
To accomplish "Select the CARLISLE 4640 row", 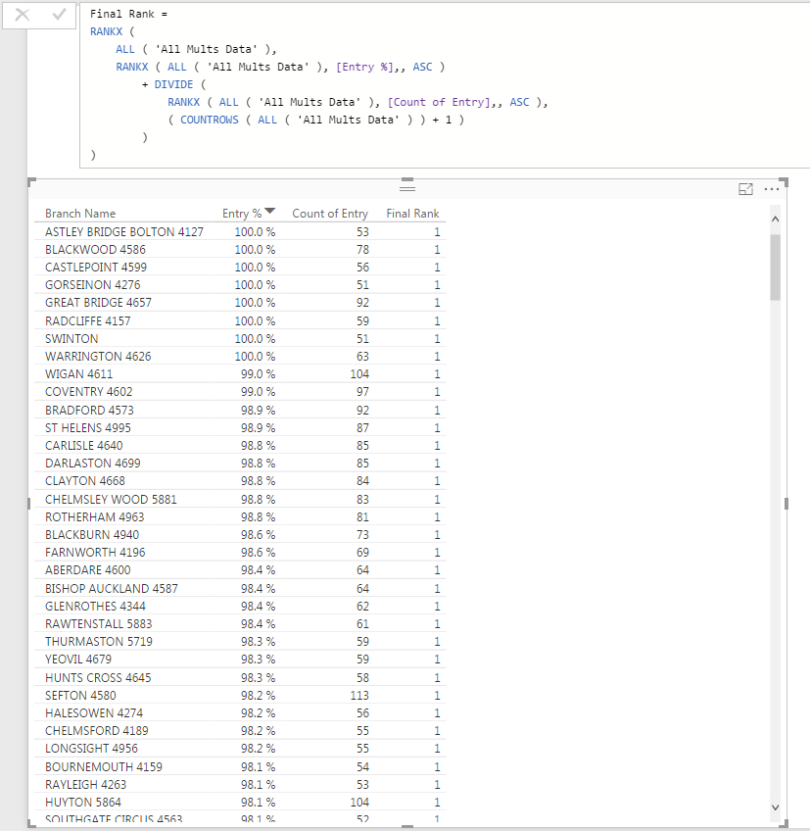I will pyautogui.click(x=240, y=445).
